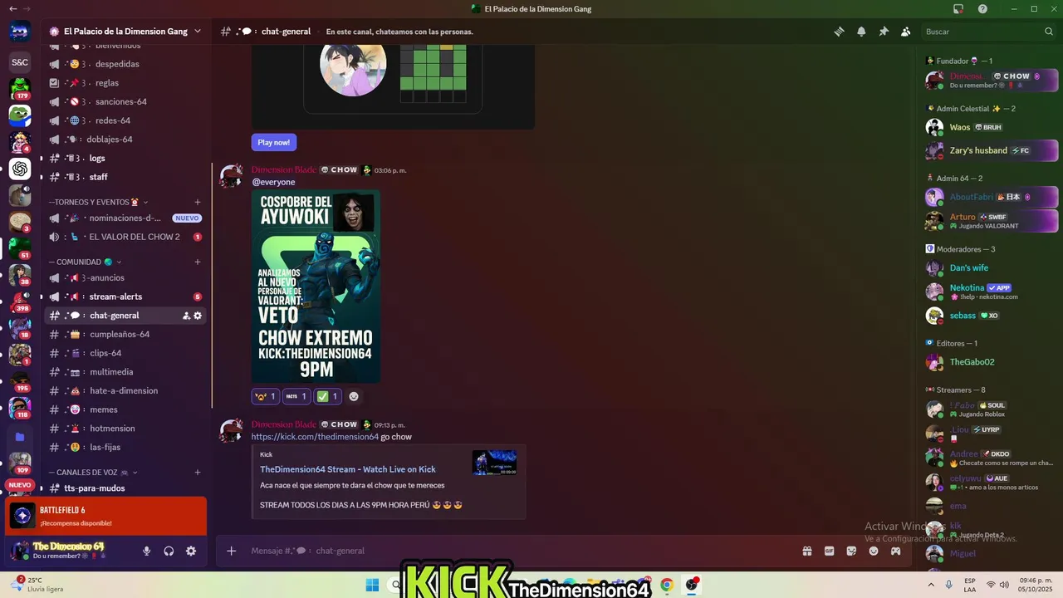Screen dimensions: 1063x598
Task: Click the Play now! button
Action: pos(274,142)
